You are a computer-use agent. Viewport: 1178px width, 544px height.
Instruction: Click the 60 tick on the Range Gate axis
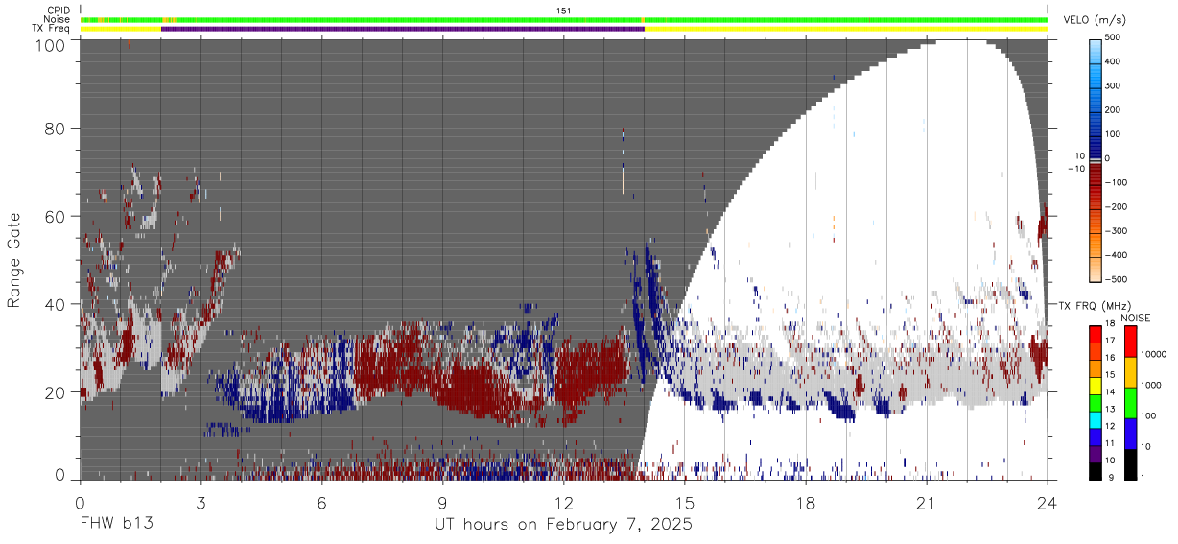[x=54, y=217]
